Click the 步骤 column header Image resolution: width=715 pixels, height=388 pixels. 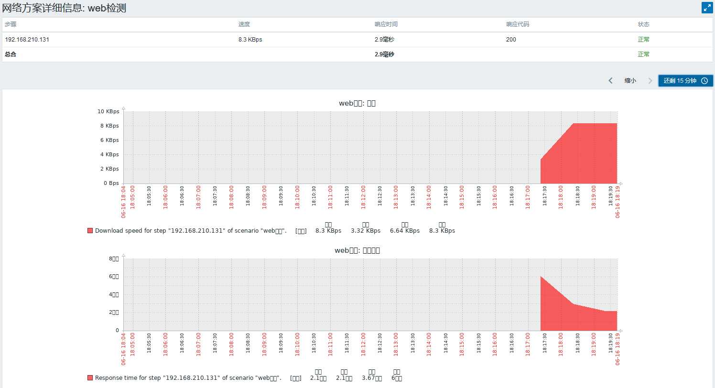click(x=11, y=24)
